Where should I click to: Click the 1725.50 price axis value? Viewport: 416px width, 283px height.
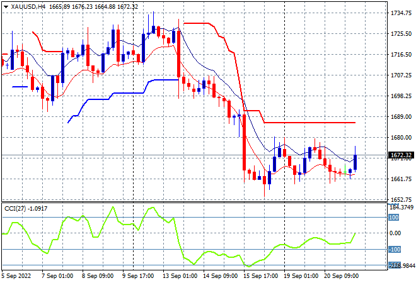401,34
